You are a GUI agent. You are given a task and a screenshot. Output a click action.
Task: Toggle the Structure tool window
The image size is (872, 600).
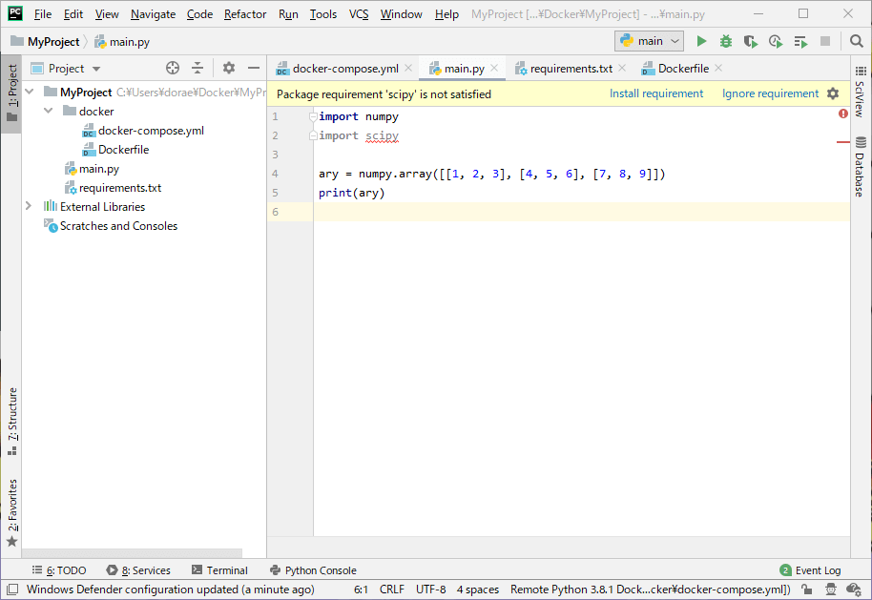[x=12, y=421]
